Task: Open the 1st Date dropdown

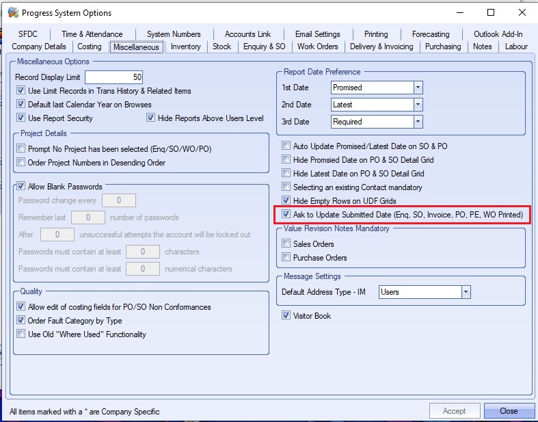Action: coord(418,88)
